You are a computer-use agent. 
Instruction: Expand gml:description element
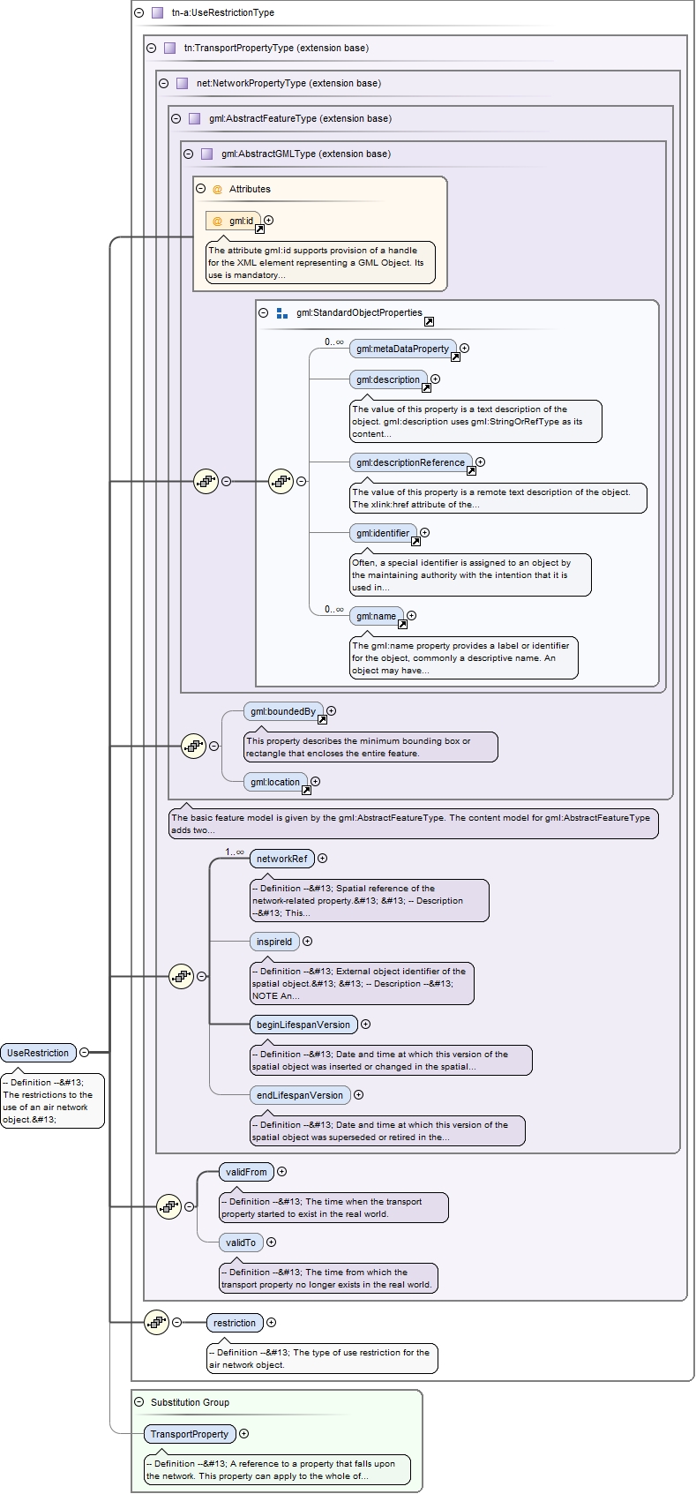(x=436, y=379)
